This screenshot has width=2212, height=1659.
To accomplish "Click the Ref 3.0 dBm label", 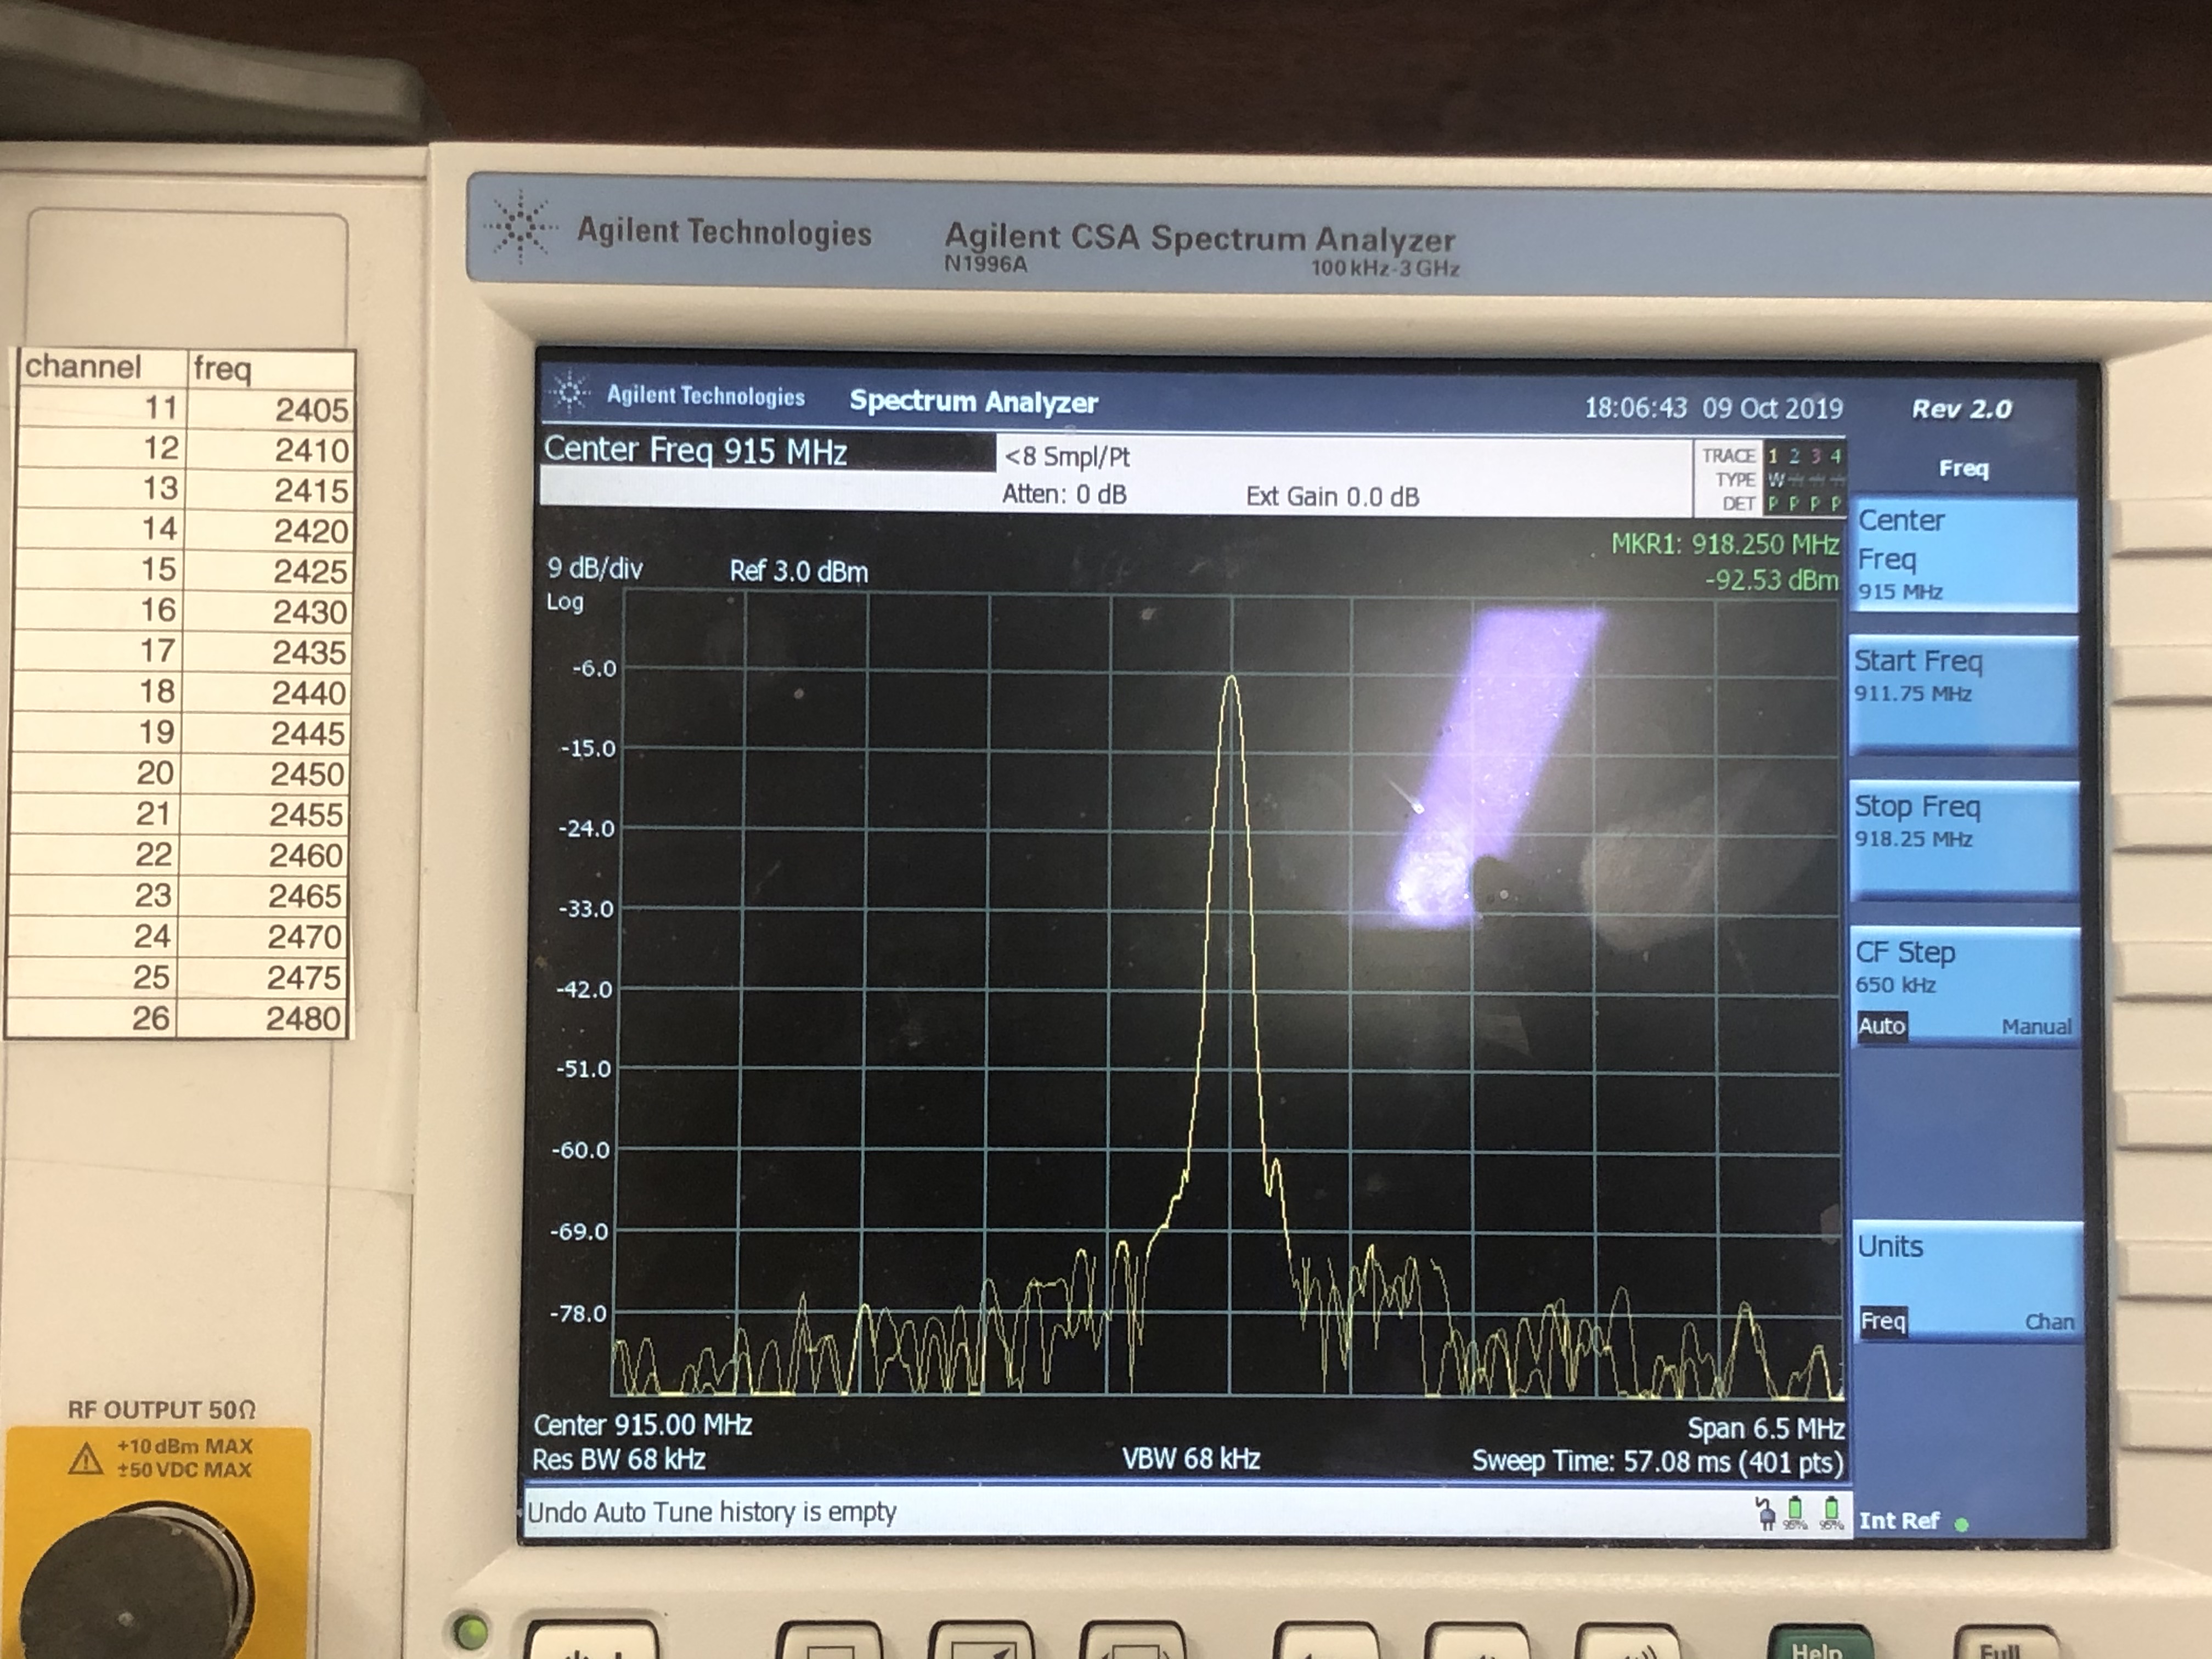I will tap(798, 572).
